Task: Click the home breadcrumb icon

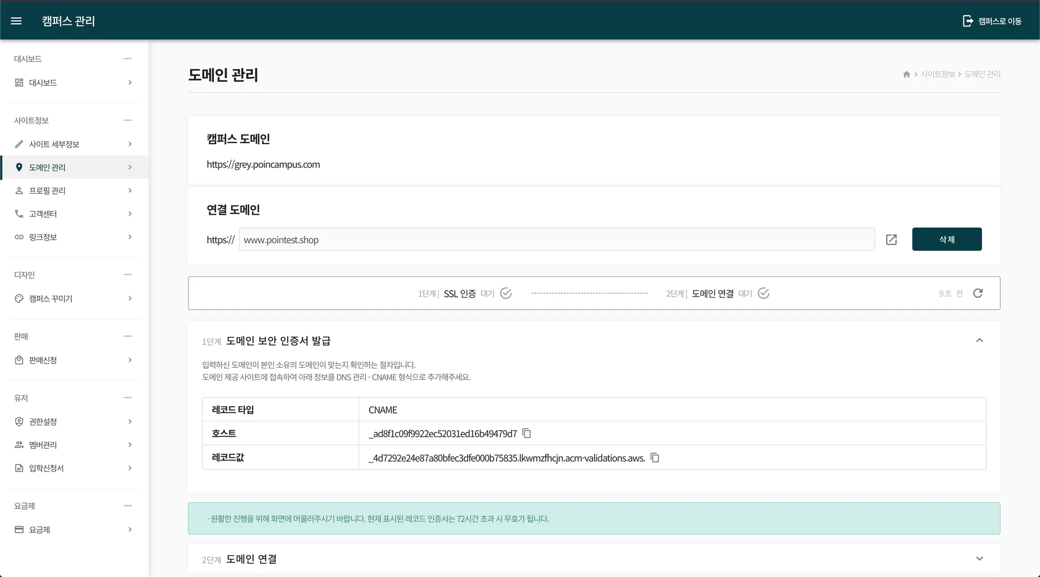Action: click(906, 74)
